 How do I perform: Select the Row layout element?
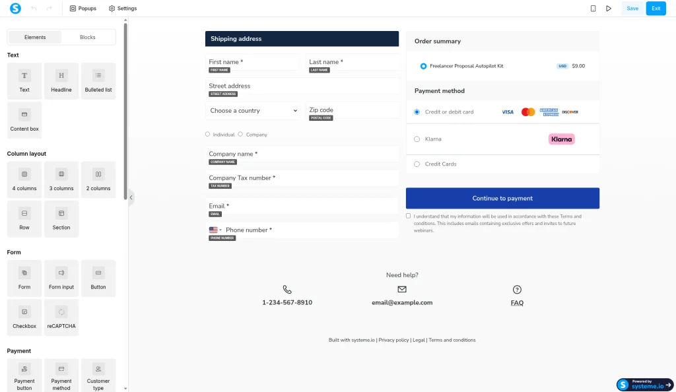coord(24,219)
